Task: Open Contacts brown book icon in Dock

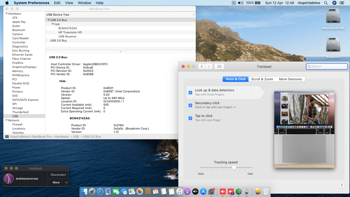Action: [148, 191]
